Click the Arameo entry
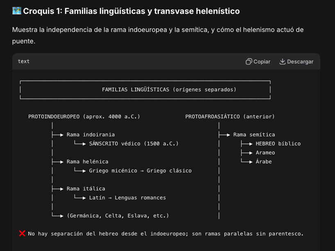The width and height of the screenshot is (335, 251). pyautogui.click(x=265, y=153)
